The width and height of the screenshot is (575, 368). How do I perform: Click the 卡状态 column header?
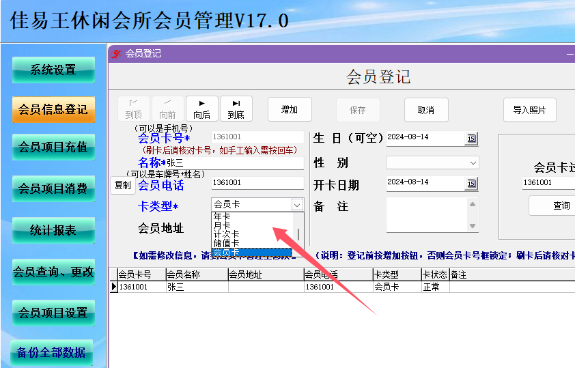[x=436, y=274]
